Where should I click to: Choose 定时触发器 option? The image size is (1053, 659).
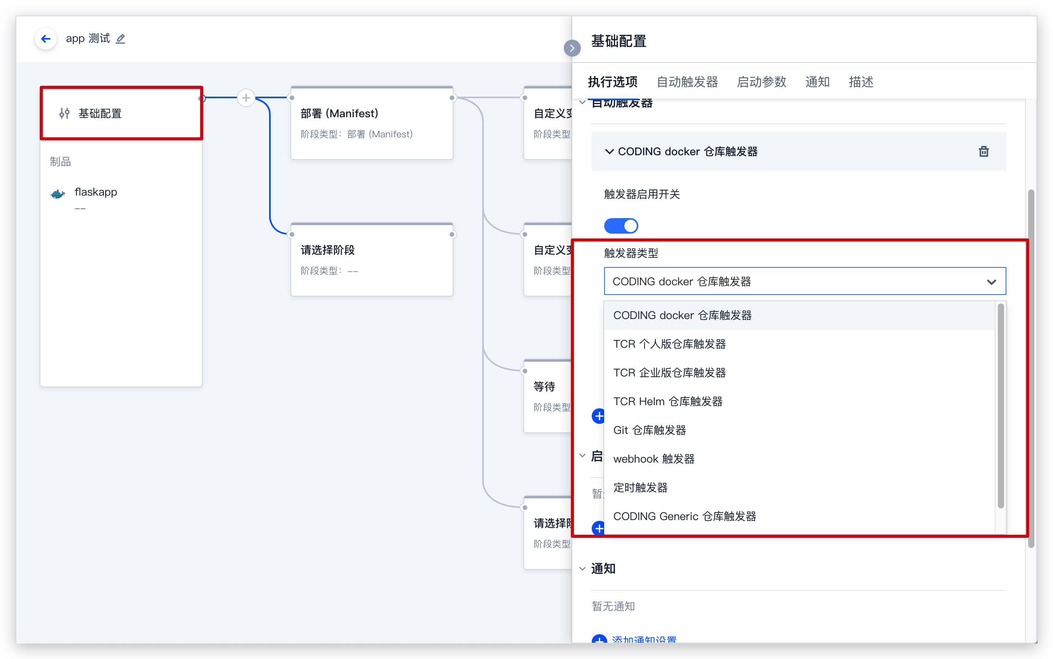tap(800, 488)
